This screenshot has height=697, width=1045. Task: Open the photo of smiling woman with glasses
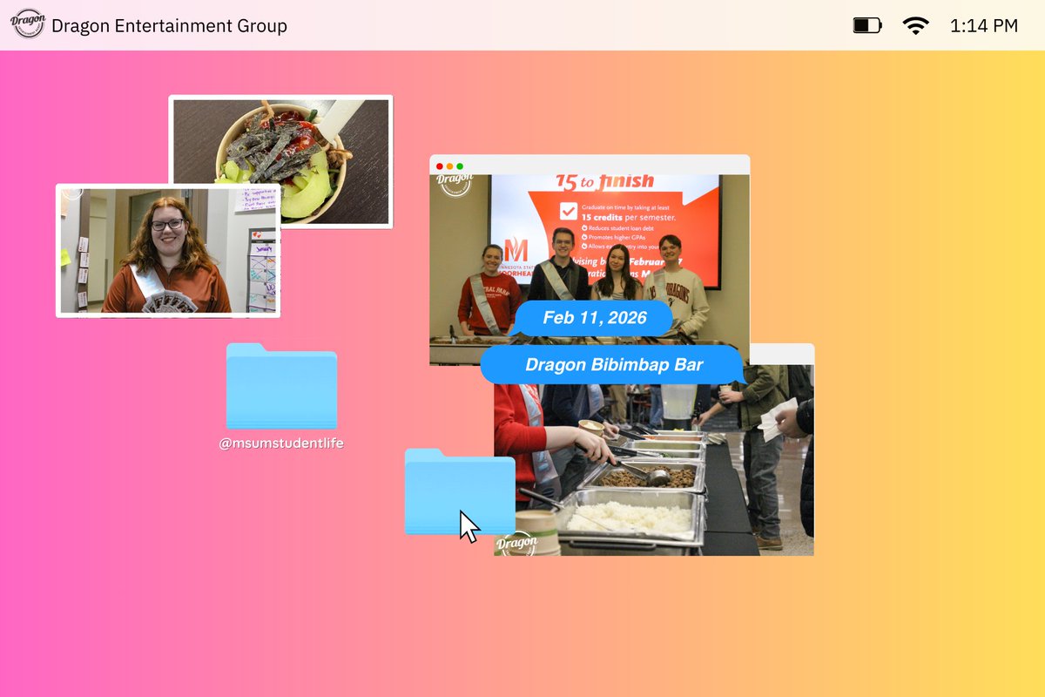(168, 251)
